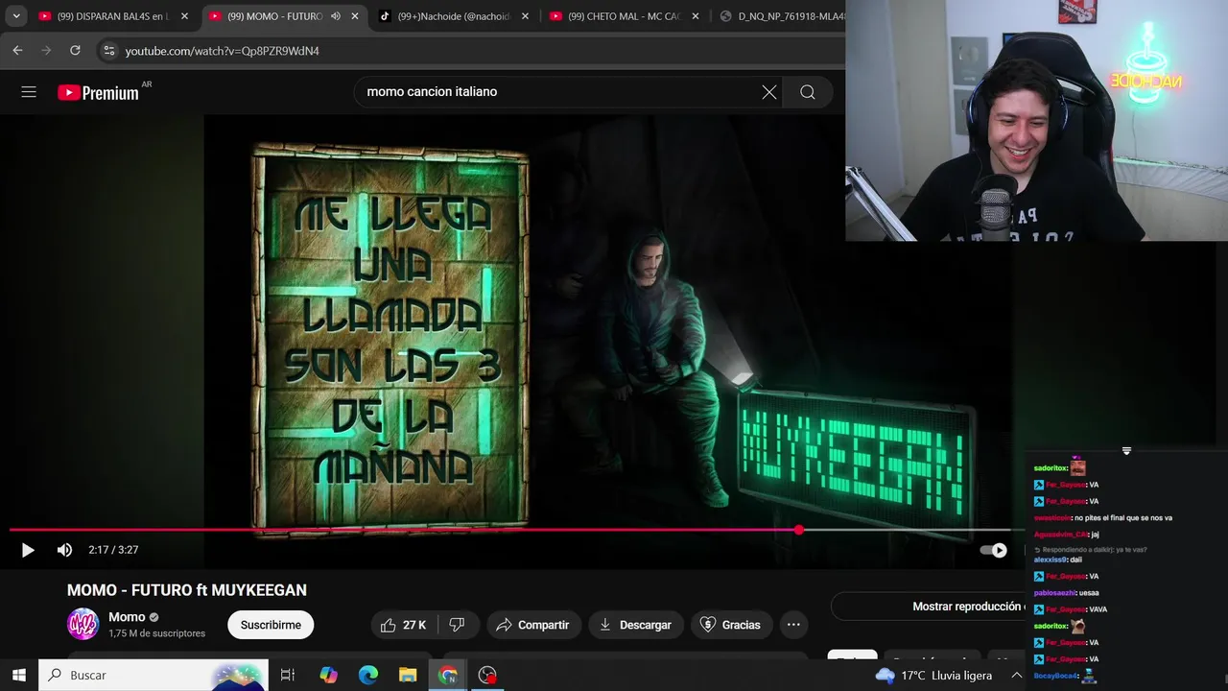Collapse the stream chat overlay handle
Screen dimensions: 1228x691
1126,451
